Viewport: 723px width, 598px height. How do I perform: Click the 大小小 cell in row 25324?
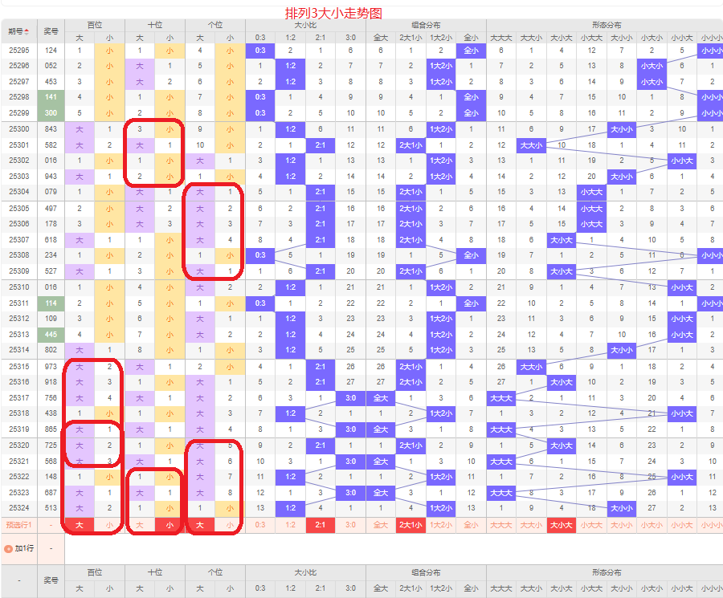(x=622, y=508)
